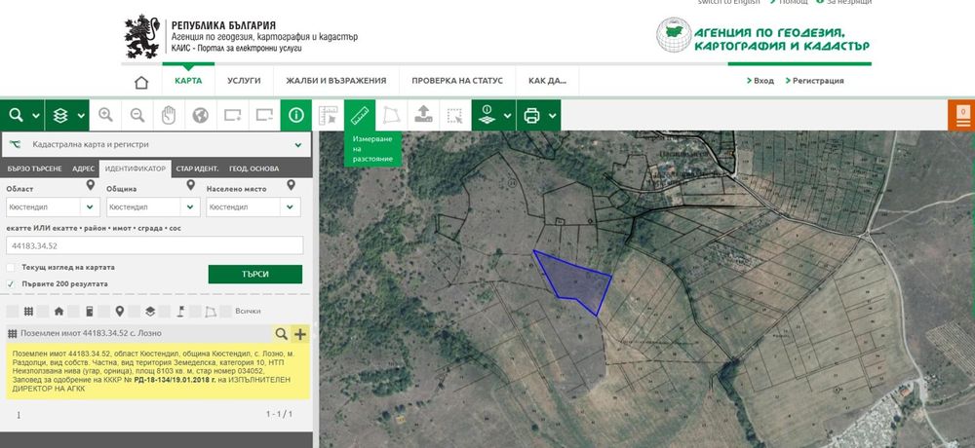Open the УСЛУГИ menu item
Viewport: 975px width, 448px height.
pyautogui.click(x=244, y=81)
